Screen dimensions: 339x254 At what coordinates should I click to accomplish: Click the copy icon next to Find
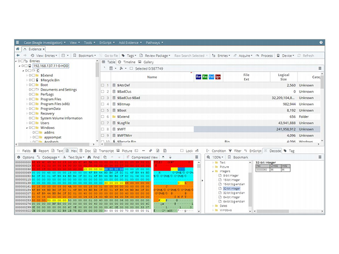coord(105,157)
